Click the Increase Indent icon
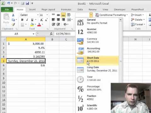The image size is (151, 113). point(58,24)
